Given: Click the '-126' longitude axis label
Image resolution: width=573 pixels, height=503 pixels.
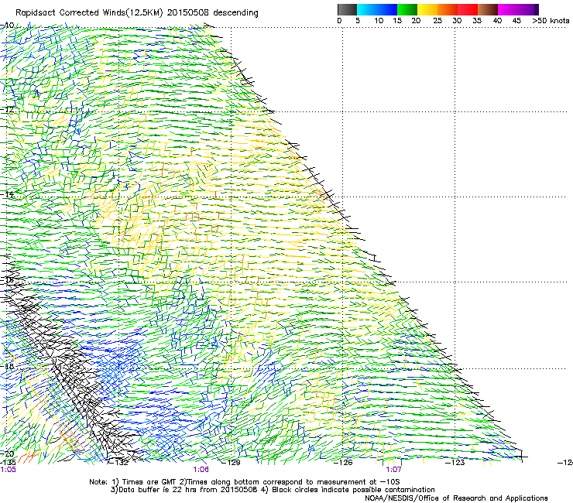Looking at the screenshot, I should pyautogui.click(x=343, y=463).
